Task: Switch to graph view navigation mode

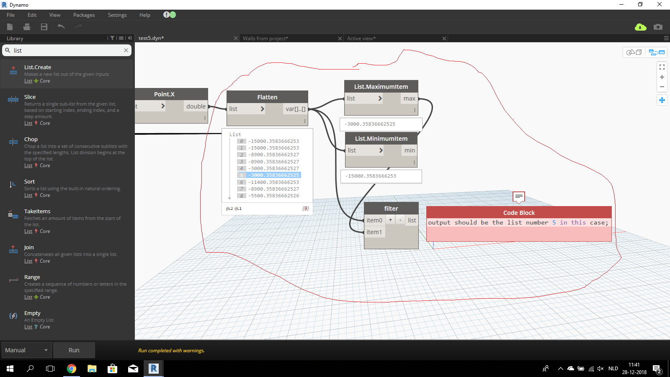Action: click(657, 52)
